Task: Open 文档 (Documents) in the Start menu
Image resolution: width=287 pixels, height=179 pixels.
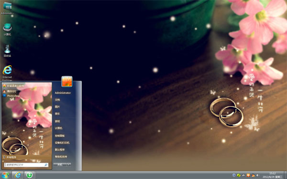Action: coord(57,100)
